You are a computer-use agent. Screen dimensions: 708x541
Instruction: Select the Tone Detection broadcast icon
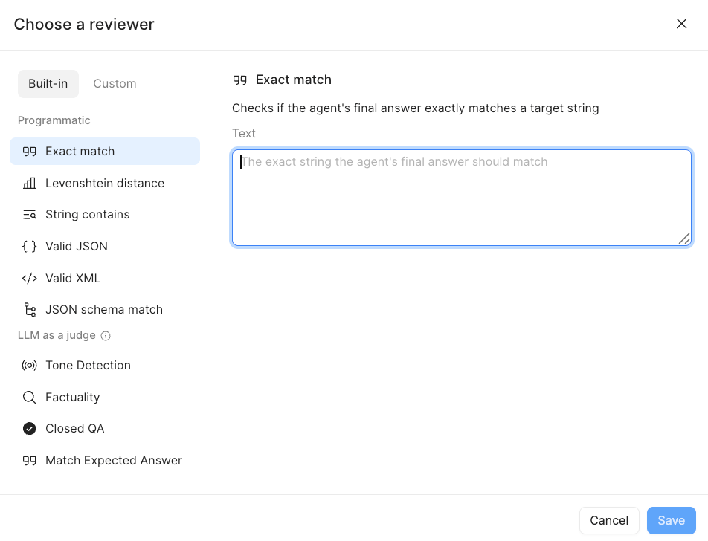tap(30, 365)
